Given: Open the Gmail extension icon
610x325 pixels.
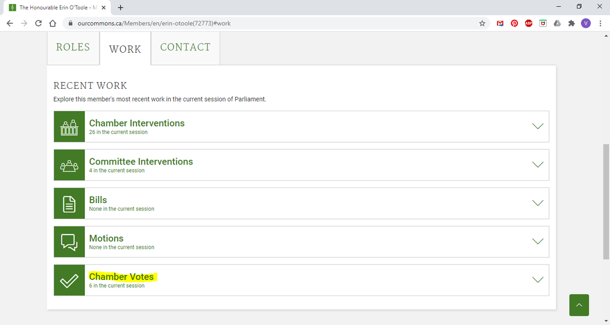Looking at the screenshot, I should click(500, 23).
